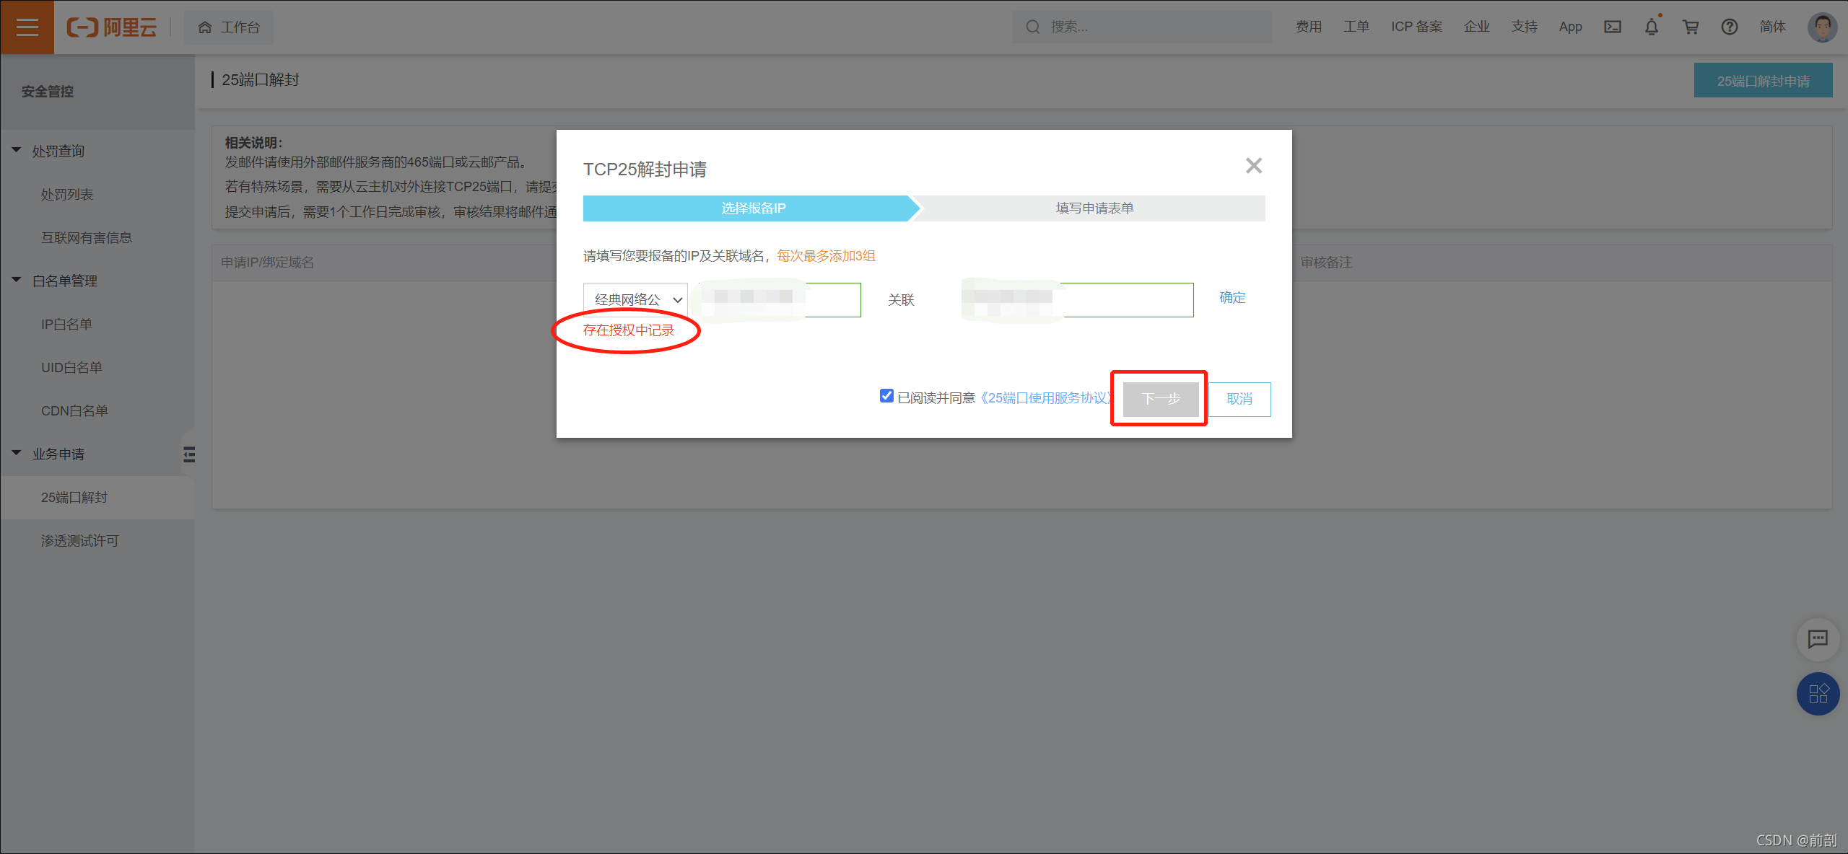Click the 存在授权中记录 error message
The width and height of the screenshot is (1848, 854).
click(x=628, y=330)
